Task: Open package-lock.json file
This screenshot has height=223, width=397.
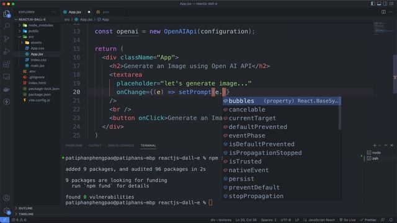Action: coord(43,89)
